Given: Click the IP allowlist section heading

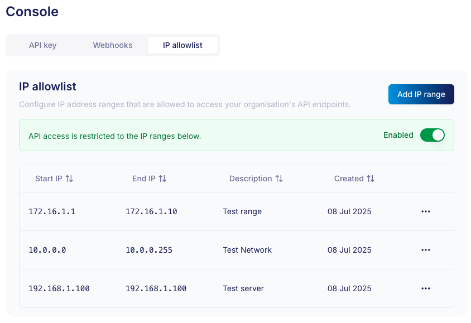Looking at the screenshot, I should click(x=47, y=87).
